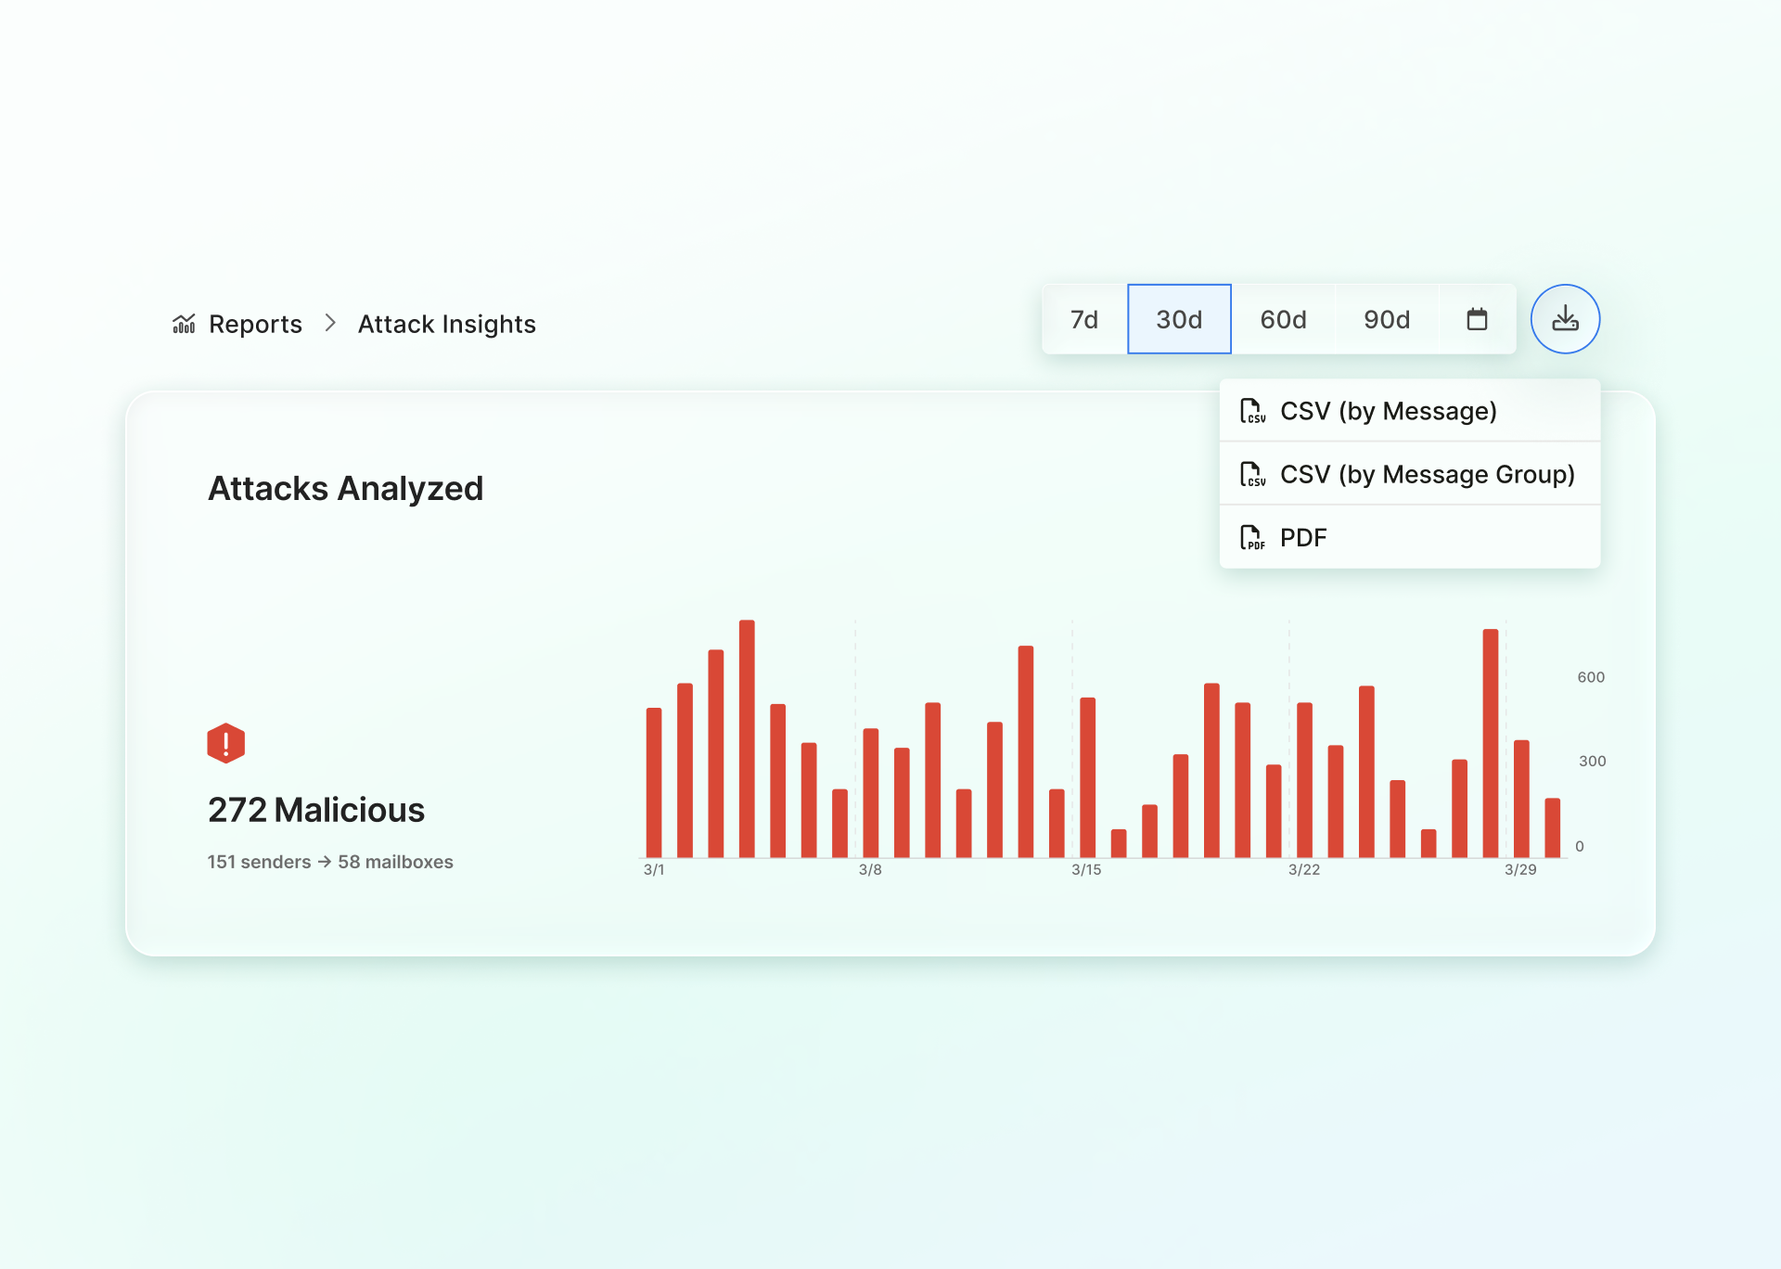Click the 151 senders to 58 mailboxes text
This screenshot has height=1269, width=1781.
coord(330,862)
